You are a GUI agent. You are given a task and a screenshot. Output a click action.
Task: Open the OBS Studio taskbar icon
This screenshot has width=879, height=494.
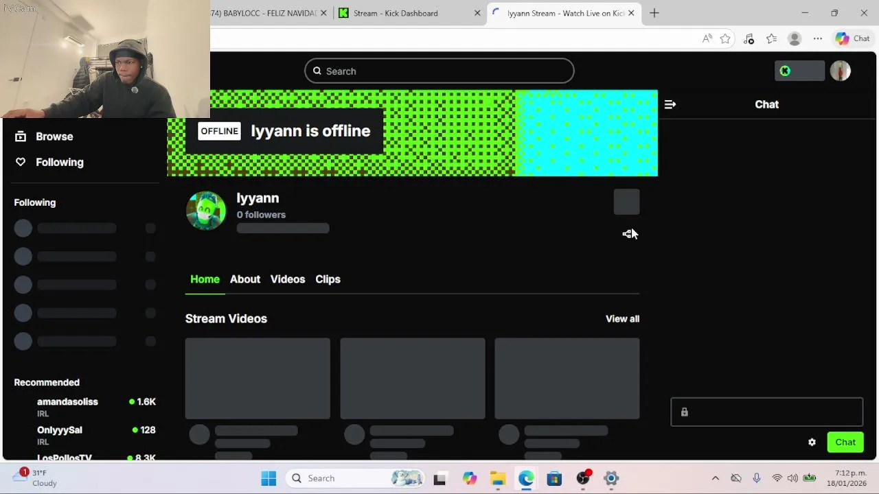click(x=583, y=478)
